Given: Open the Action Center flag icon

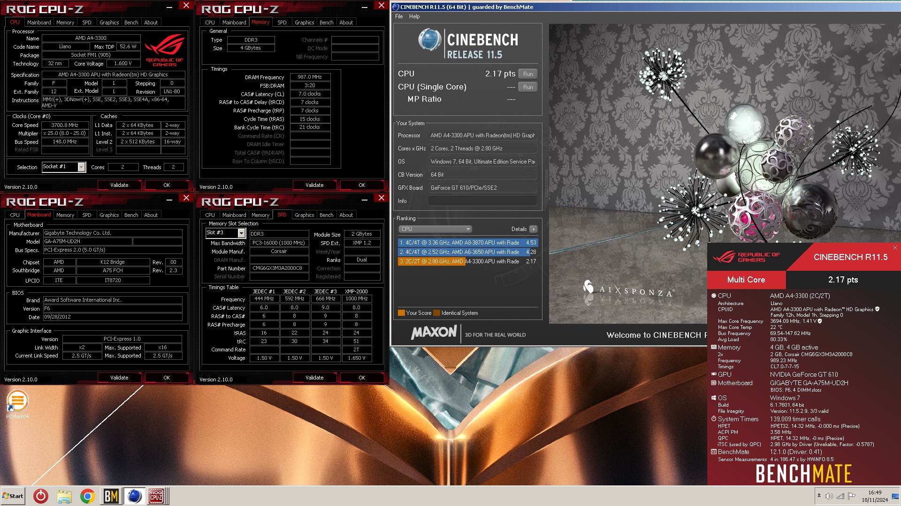Looking at the screenshot, I should pyautogui.click(x=851, y=496).
